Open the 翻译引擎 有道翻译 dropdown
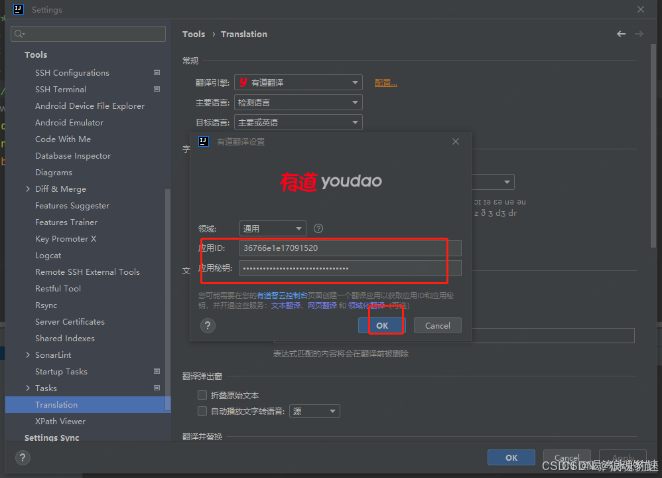This screenshot has width=662, height=478. point(298,82)
